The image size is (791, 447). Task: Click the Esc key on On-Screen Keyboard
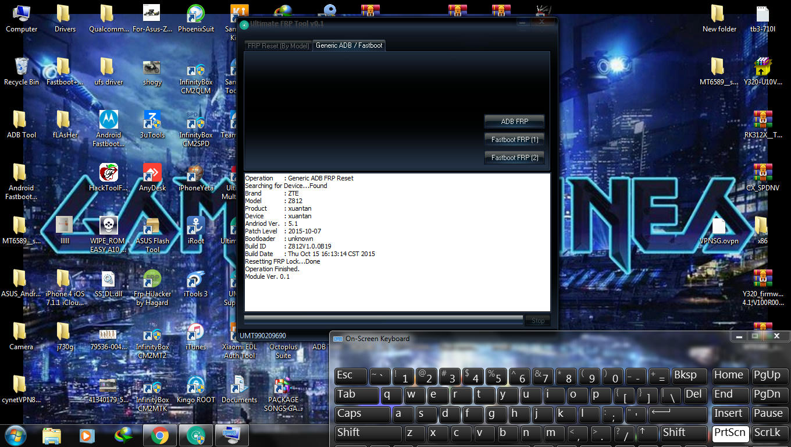(x=351, y=376)
